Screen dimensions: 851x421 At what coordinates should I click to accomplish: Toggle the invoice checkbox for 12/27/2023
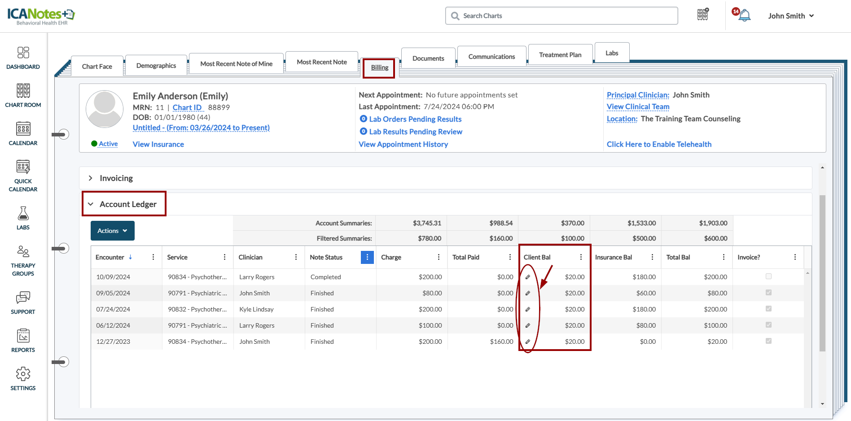pyautogui.click(x=768, y=341)
